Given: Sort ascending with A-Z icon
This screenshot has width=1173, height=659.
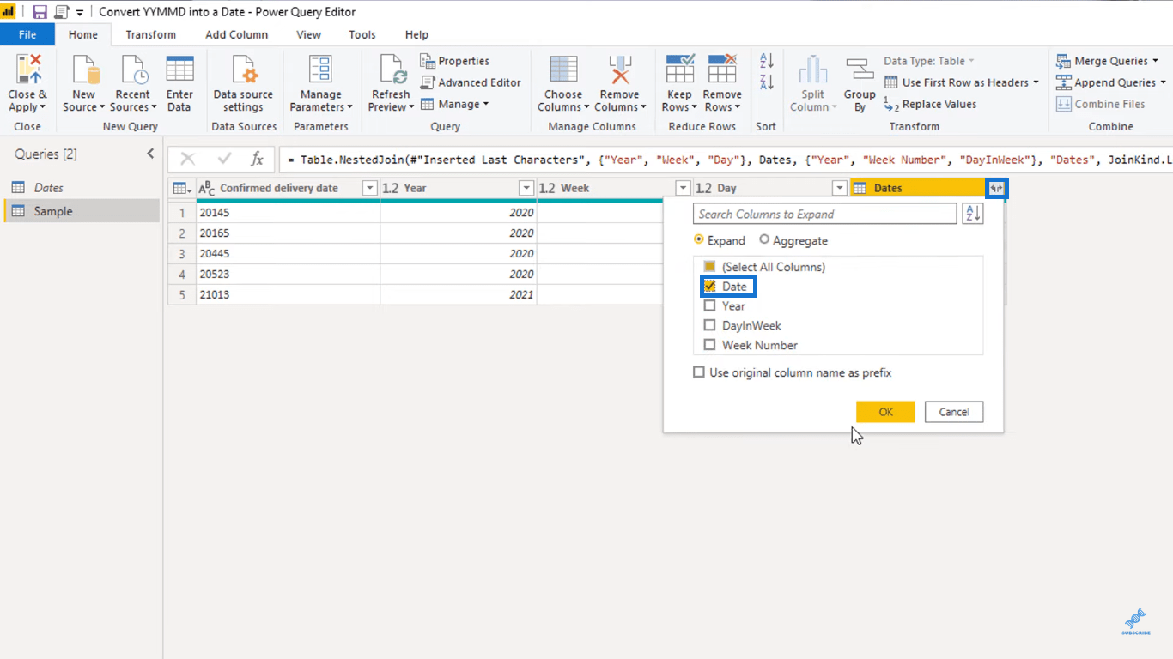Looking at the screenshot, I should coord(767,61).
